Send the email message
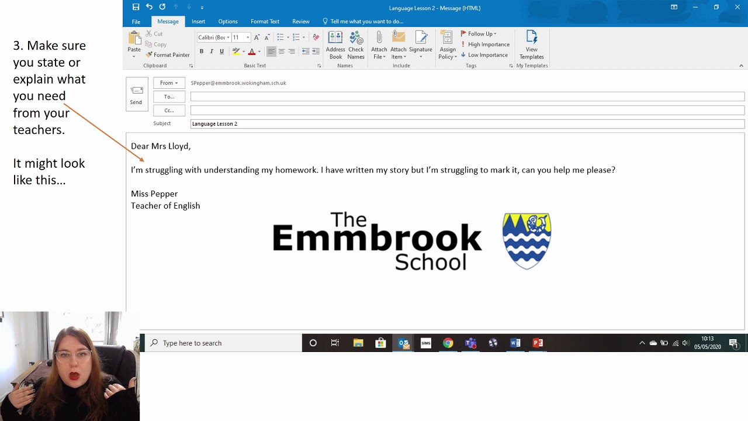748x421 pixels. (x=136, y=94)
